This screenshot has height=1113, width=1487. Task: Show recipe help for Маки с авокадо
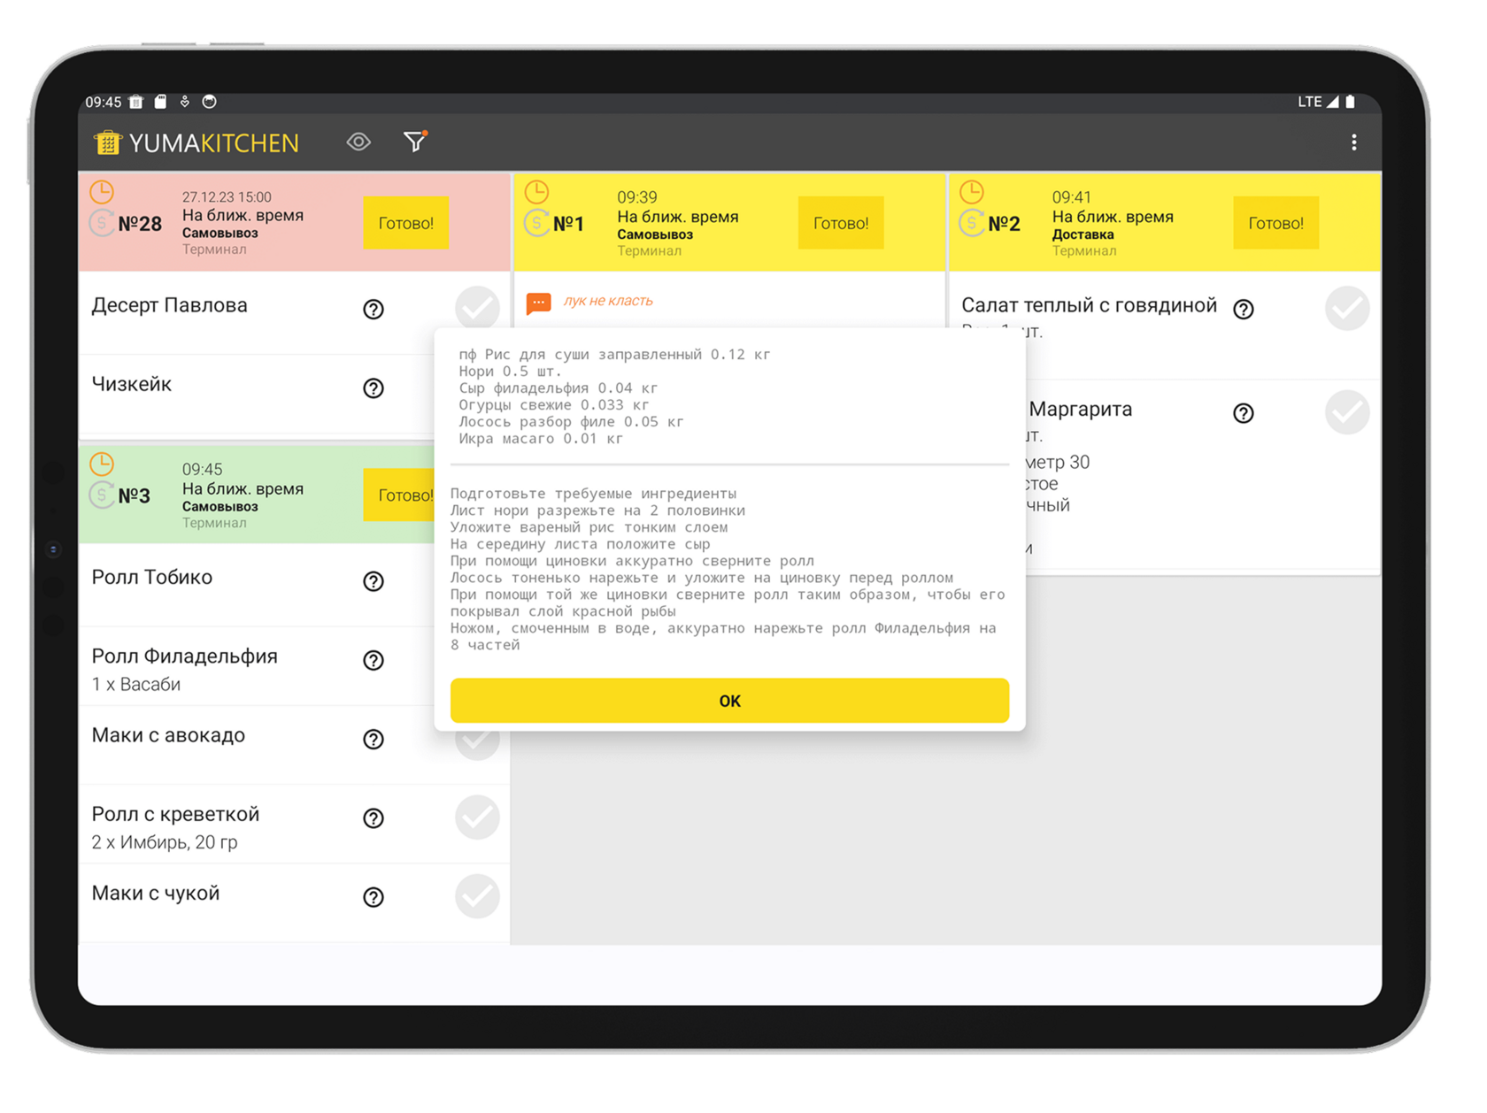374,739
